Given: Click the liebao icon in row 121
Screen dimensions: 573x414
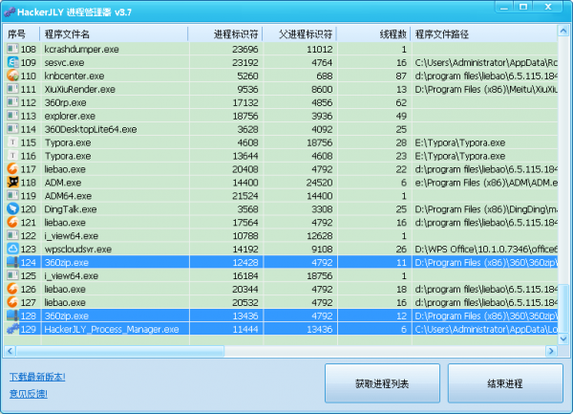Looking at the screenshot, I should [x=12, y=223].
